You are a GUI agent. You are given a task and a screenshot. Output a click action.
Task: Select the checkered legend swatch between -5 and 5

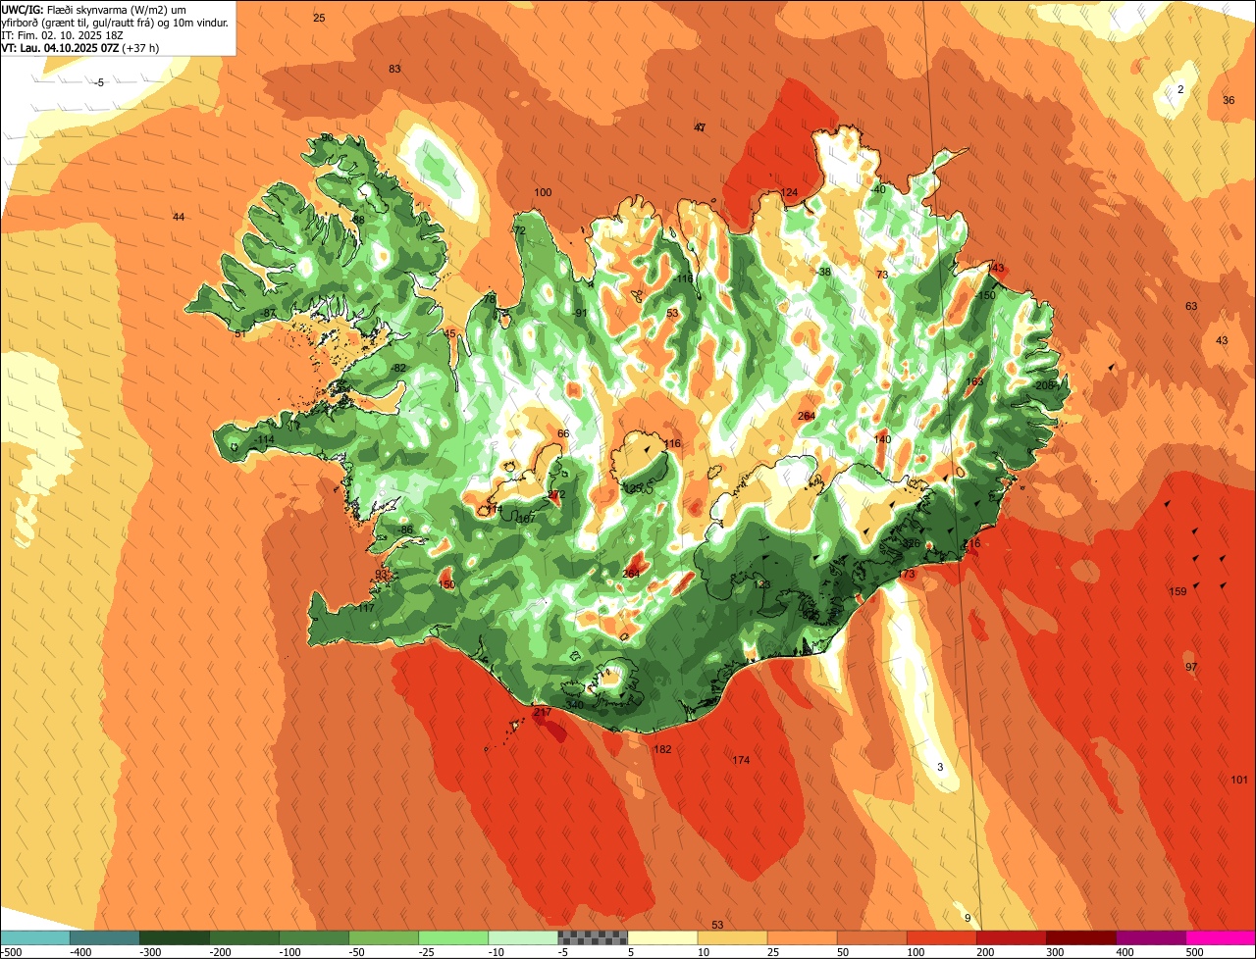pos(593,937)
